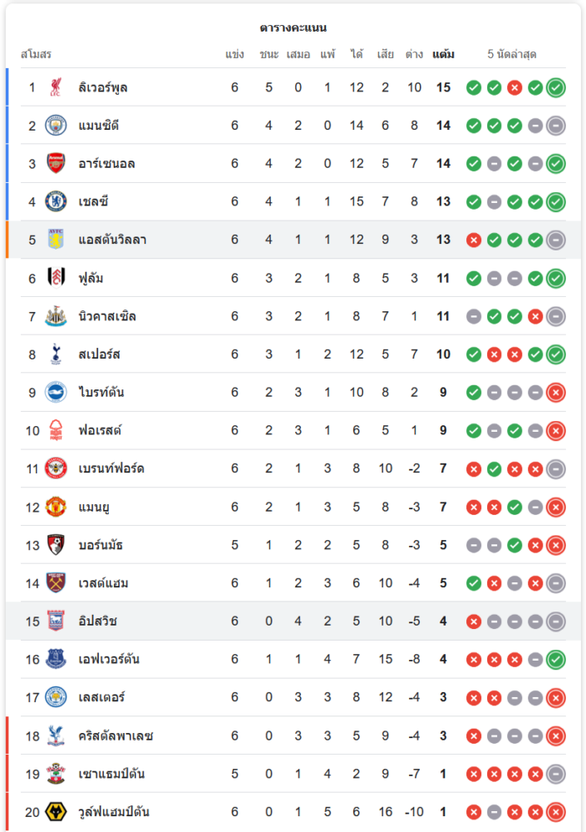Click the แต้ม points column header
Viewport: 586px width, 832px height.
click(x=443, y=55)
